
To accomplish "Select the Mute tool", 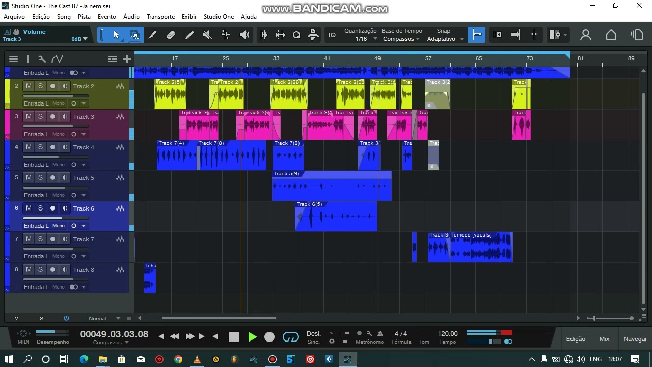I will [x=207, y=35].
